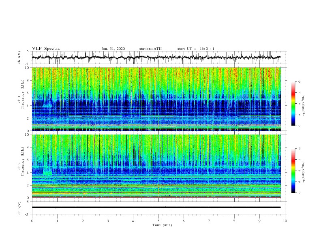Click the 2 kHz tick of ch.2 spectrogram

(29, 185)
